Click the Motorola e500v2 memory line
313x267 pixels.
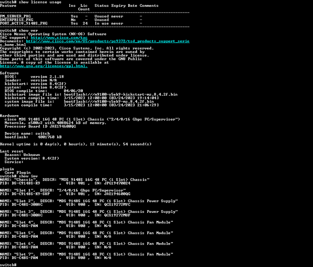[x=55, y=123]
